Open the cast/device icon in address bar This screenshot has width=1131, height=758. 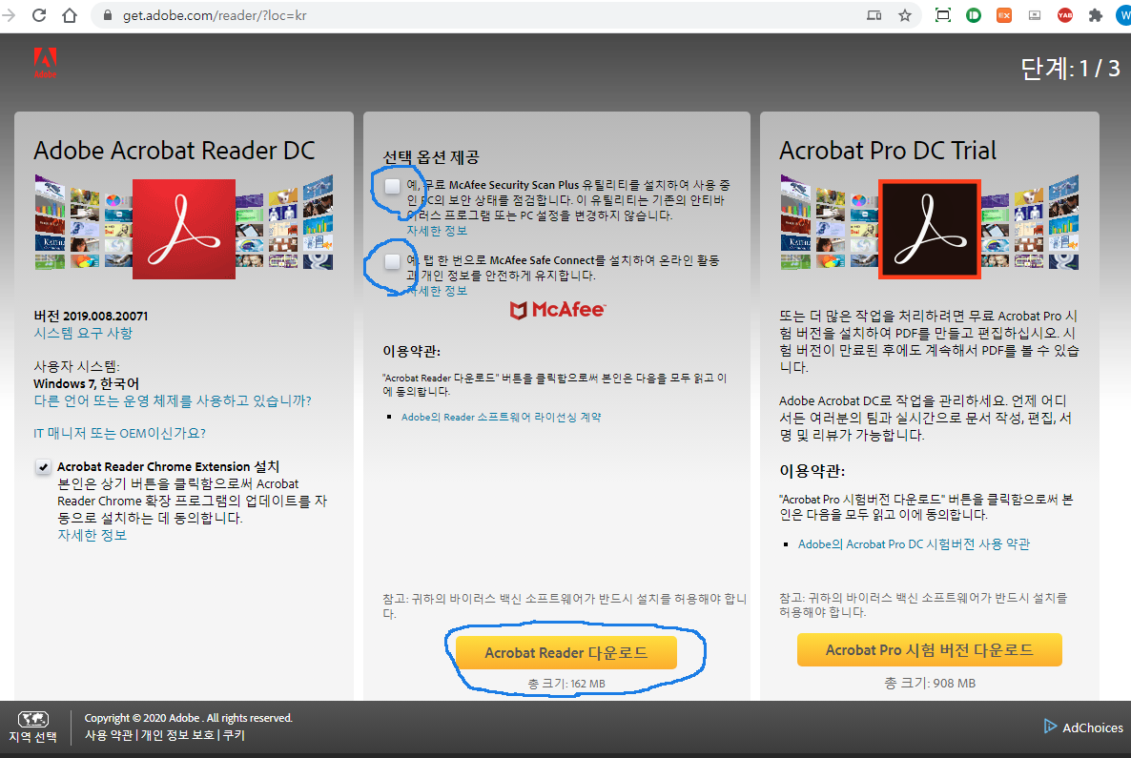point(874,15)
